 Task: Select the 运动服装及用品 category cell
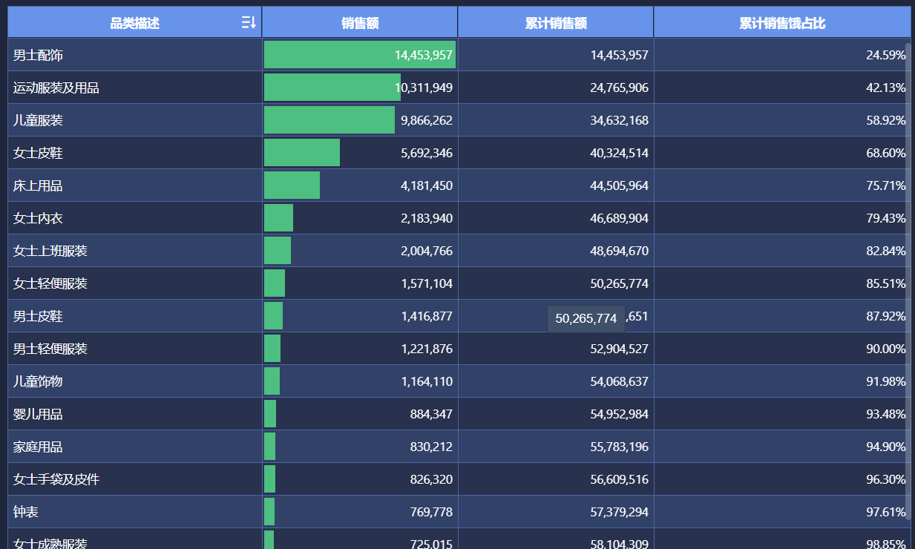(56, 88)
